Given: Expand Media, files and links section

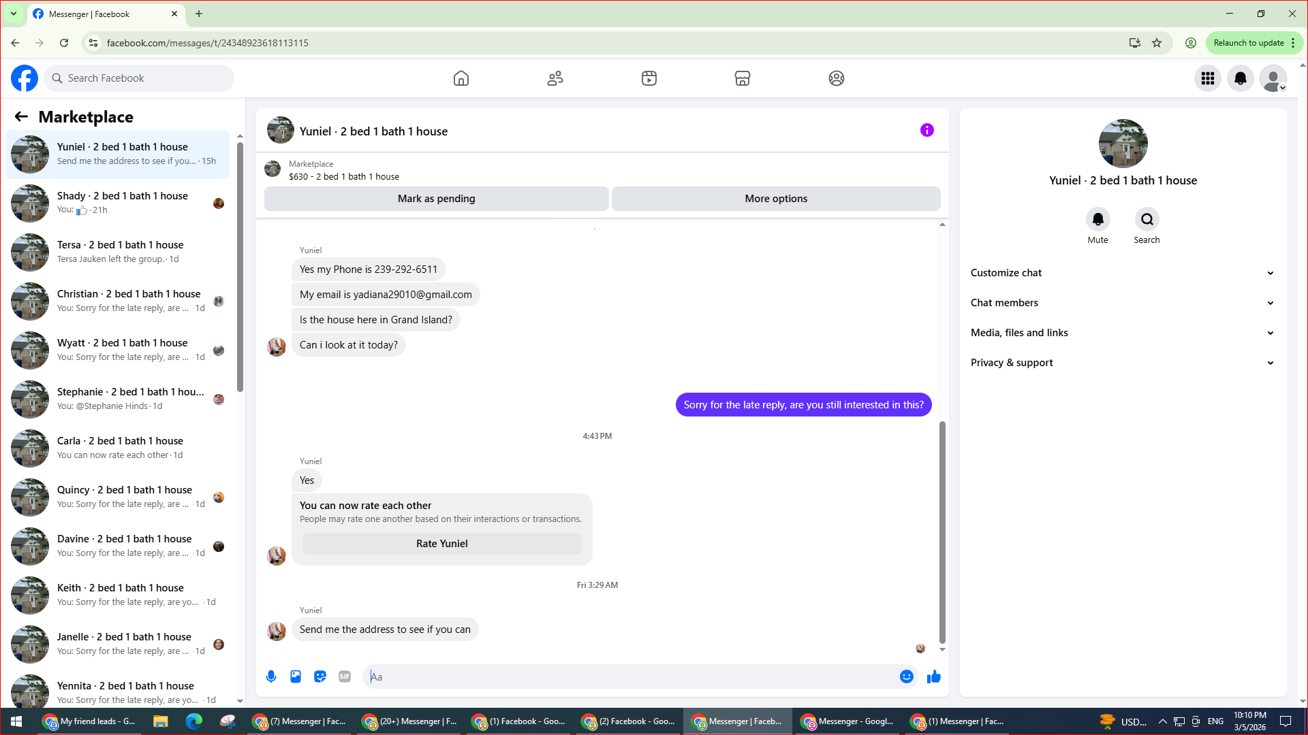Looking at the screenshot, I should click(1122, 333).
